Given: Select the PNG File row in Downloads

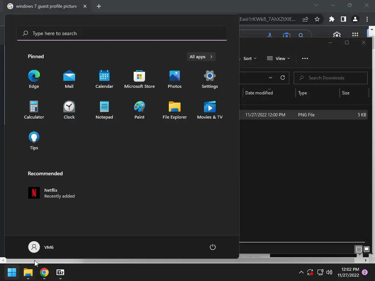Looking at the screenshot, I should [x=303, y=115].
